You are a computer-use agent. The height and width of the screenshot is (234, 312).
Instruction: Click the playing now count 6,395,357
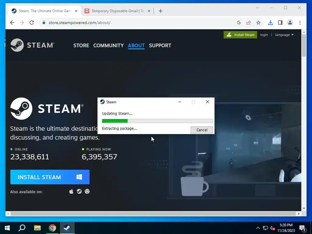click(x=99, y=157)
